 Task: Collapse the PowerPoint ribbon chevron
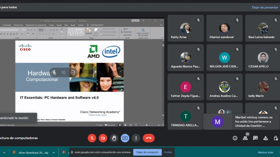point(162,38)
